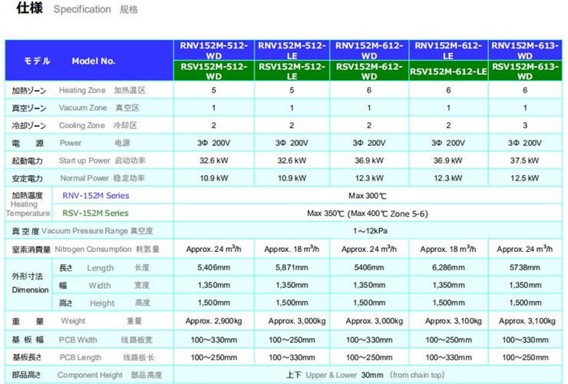Select the Max 350℃ (Max 400℃ Zone 5-6) value

(368, 214)
